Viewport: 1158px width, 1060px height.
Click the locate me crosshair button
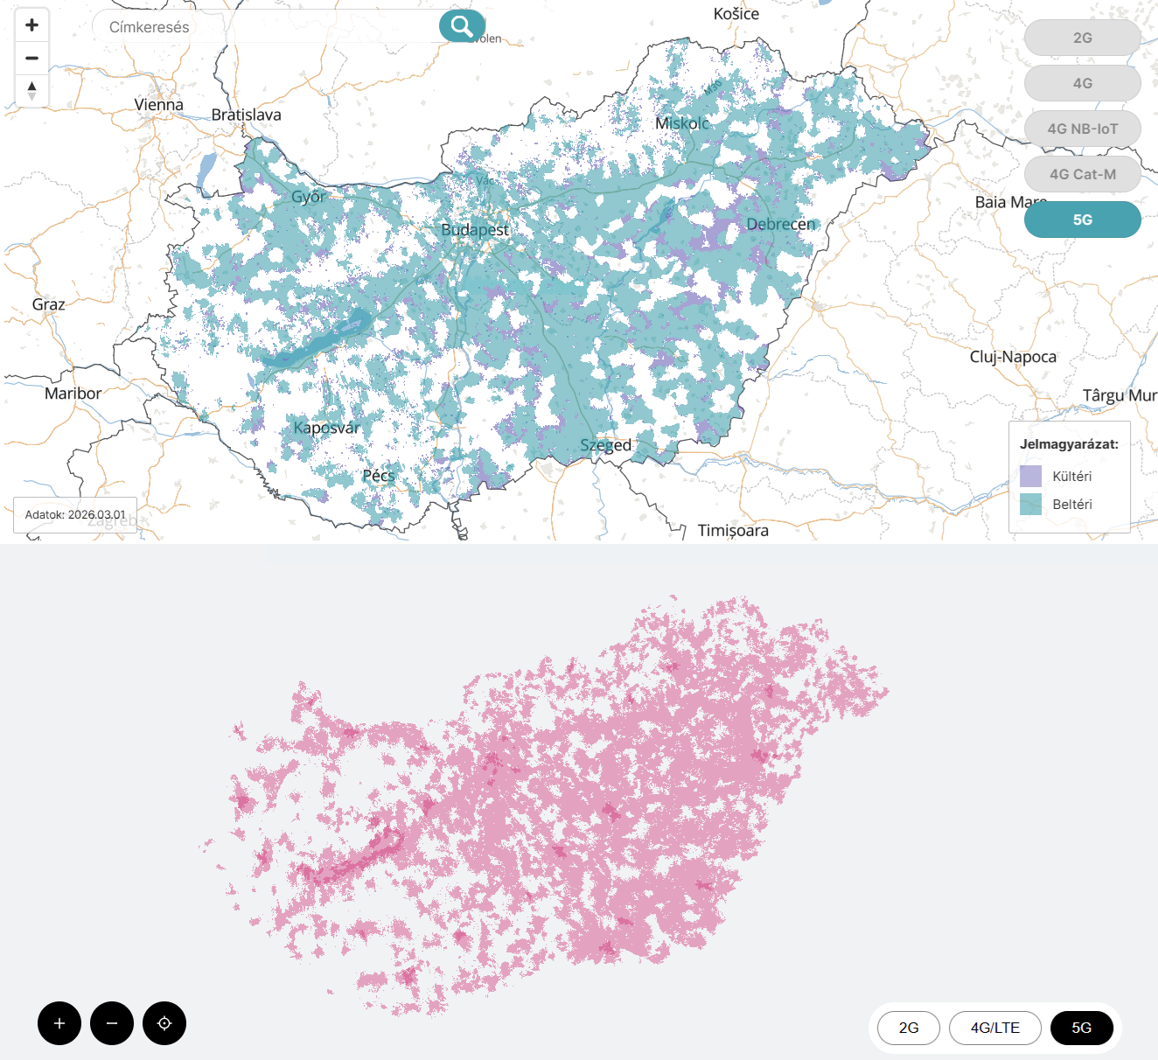pos(164,1023)
